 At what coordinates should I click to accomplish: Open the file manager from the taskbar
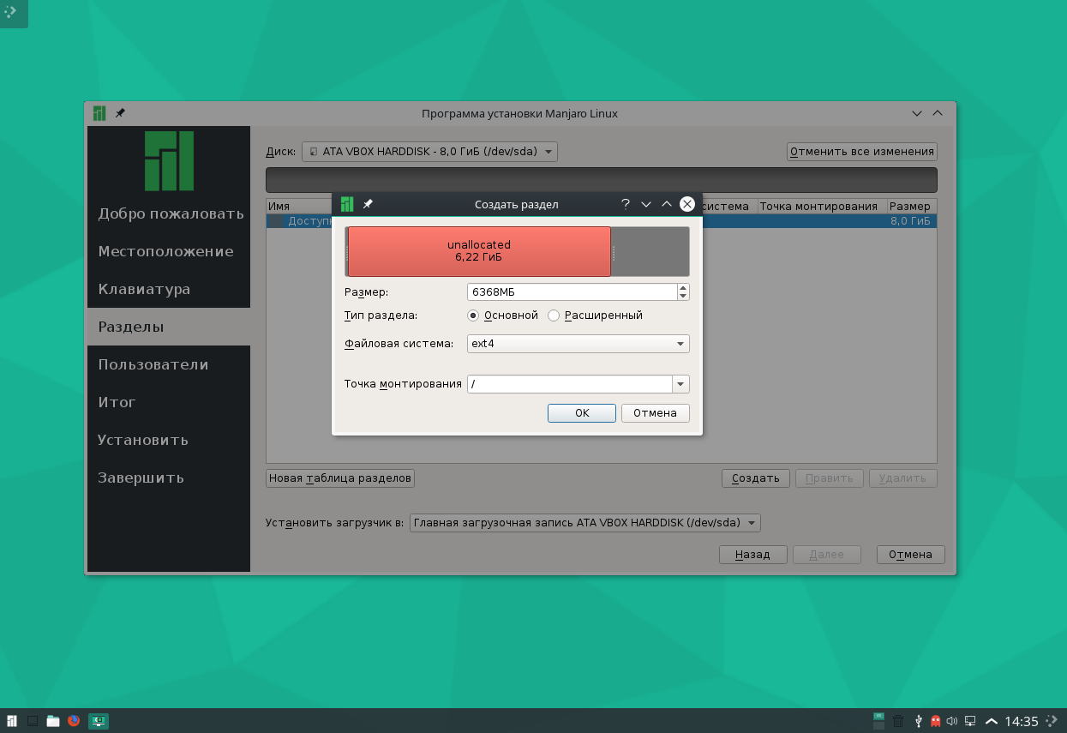[x=53, y=720]
